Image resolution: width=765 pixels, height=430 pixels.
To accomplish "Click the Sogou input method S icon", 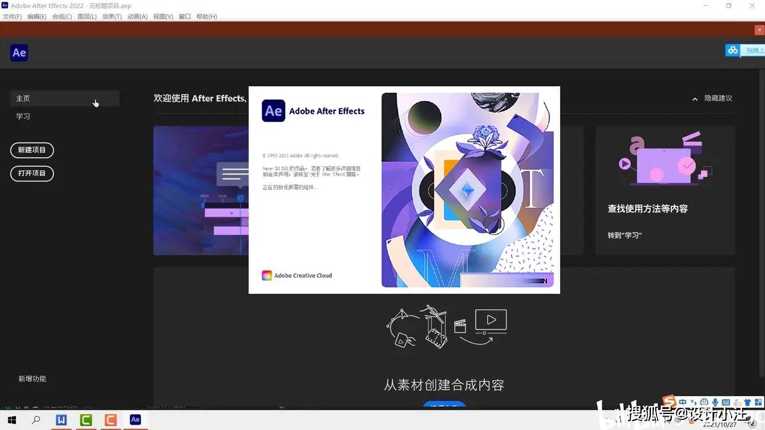I will tap(669, 402).
